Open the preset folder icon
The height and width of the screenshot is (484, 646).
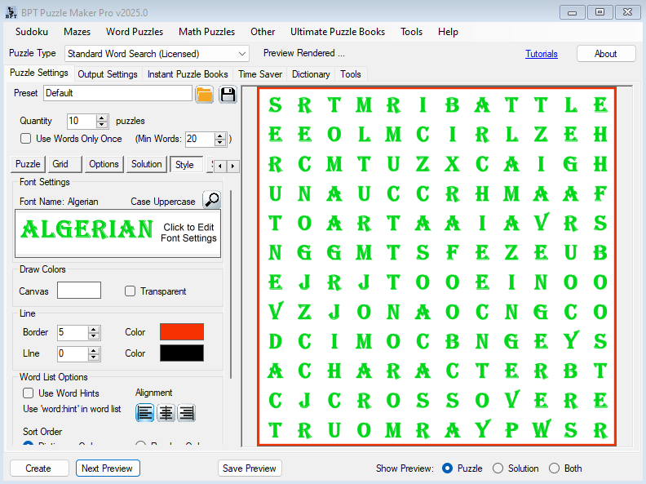coord(204,94)
